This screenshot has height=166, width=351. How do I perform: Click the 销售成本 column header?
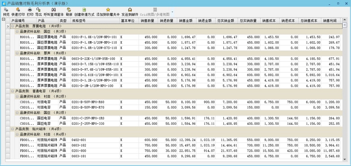[270, 21]
